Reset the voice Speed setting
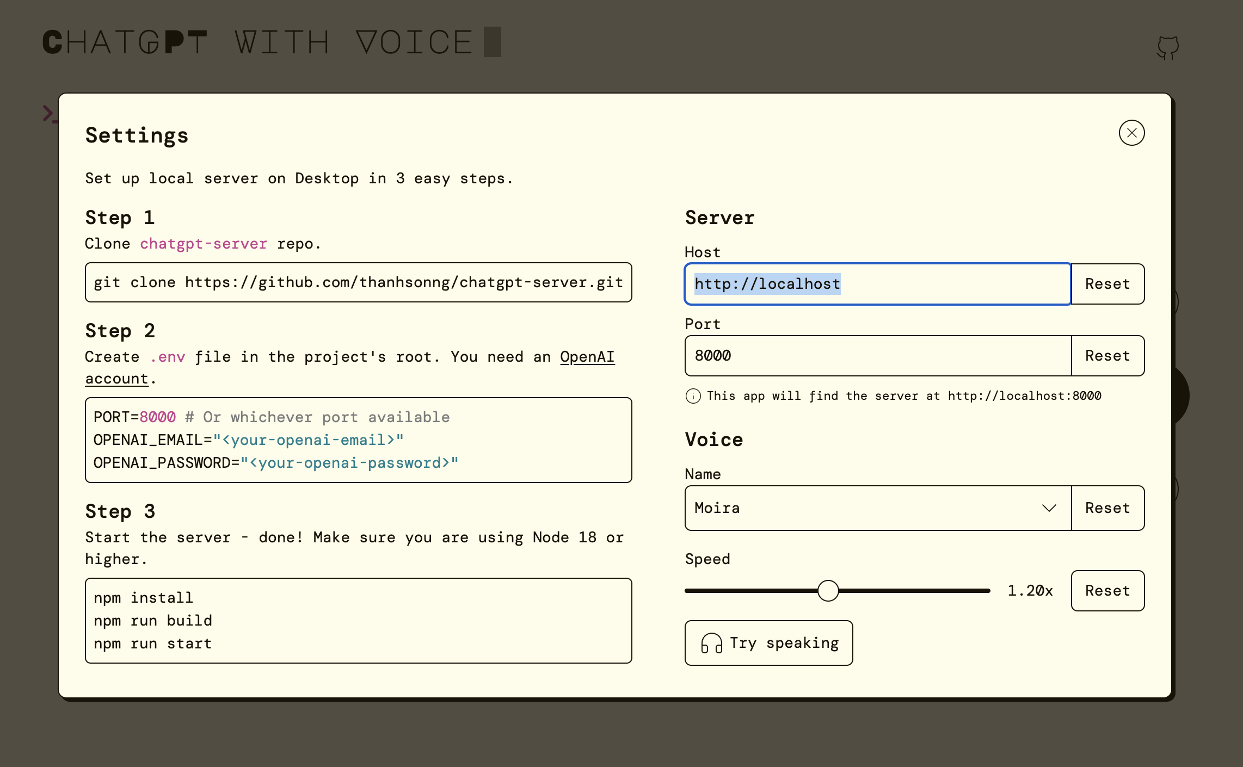 [x=1107, y=591]
